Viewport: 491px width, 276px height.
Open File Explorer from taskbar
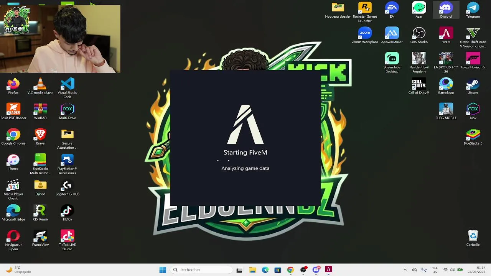click(x=252, y=270)
